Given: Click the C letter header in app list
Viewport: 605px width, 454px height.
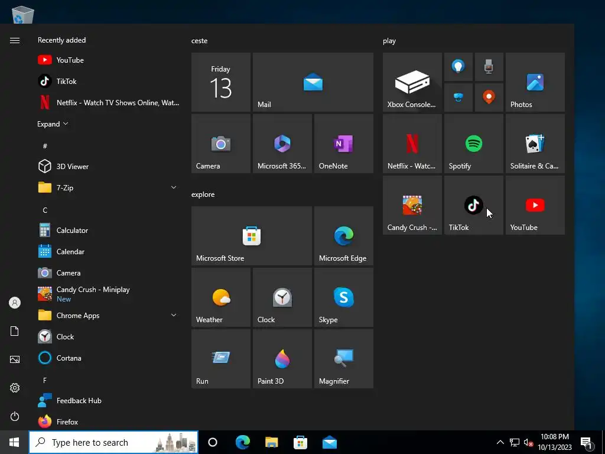Looking at the screenshot, I should click(45, 210).
